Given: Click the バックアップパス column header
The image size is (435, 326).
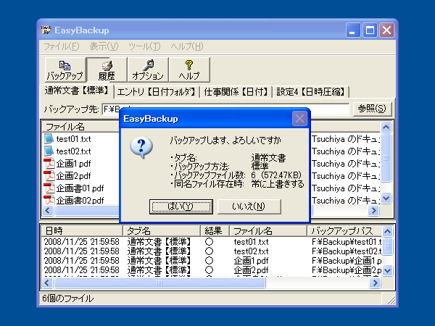Looking at the screenshot, I should tap(344, 231).
